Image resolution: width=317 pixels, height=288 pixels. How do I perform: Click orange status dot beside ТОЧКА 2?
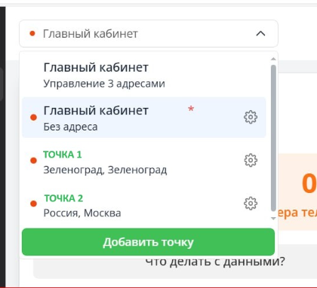click(x=33, y=204)
